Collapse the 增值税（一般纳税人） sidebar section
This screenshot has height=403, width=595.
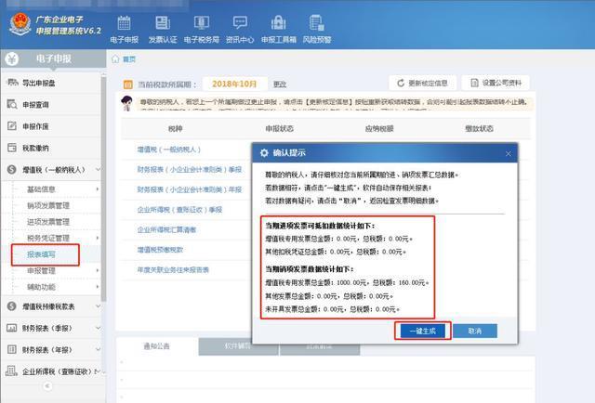(x=51, y=169)
